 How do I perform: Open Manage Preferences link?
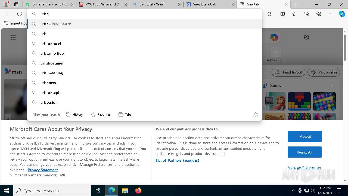click(x=304, y=167)
